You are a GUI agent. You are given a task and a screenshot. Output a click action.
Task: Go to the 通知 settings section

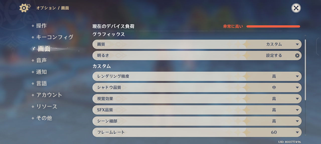41,72
